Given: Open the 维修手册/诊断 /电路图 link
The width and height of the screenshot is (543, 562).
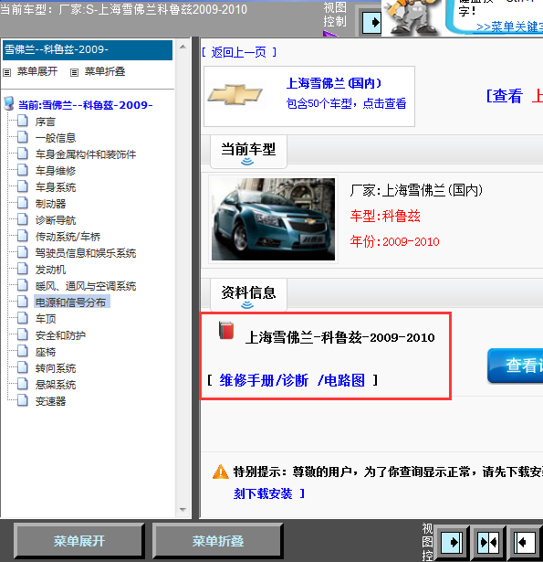Looking at the screenshot, I should click(292, 380).
